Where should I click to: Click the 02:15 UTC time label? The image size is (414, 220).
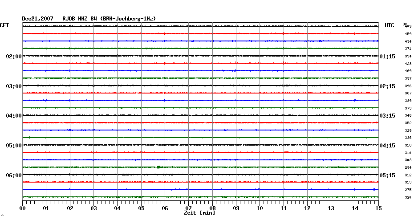[387, 86]
